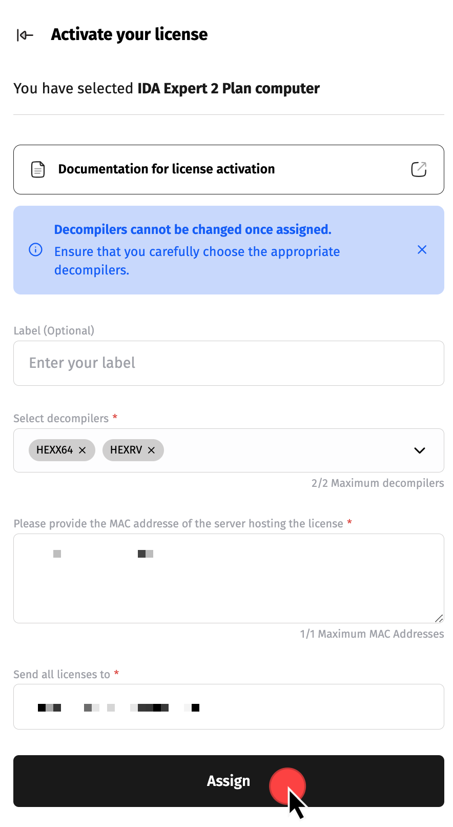Click the "2/2 Maximum decompilers" counter text
453x827 pixels.
coord(377,483)
